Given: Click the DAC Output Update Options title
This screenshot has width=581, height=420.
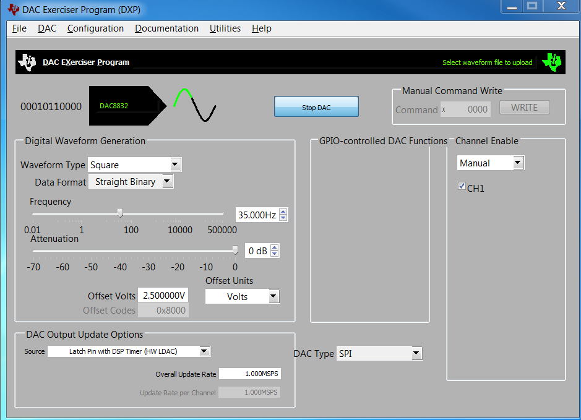Looking at the screenshot, I should tap(85, 335).
